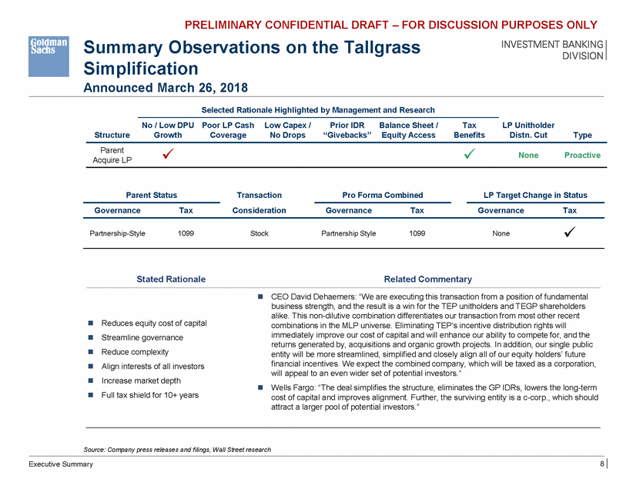The width and height of the screenshot is (633, 489).
Task: Click the Stock consideration cell
Action: 260,233
